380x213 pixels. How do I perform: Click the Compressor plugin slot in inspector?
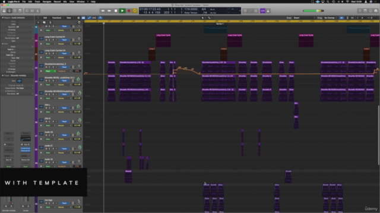26,148
